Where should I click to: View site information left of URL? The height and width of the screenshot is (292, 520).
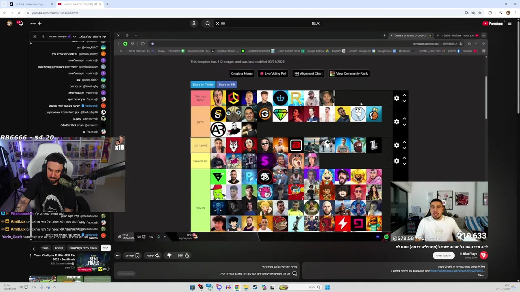click(x=28, y=13)
